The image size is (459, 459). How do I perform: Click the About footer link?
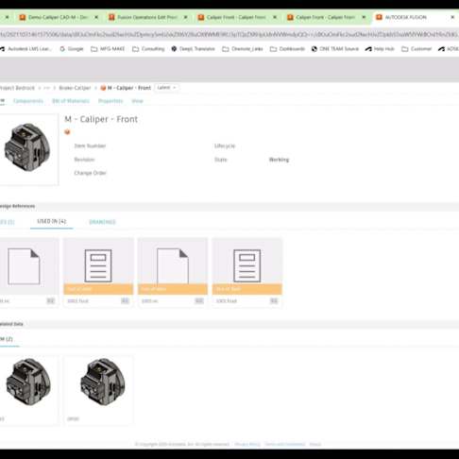tap(315, 444)
